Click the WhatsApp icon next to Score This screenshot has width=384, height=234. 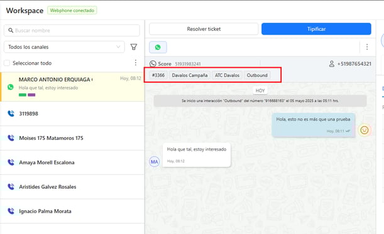[x=153, y=64]
